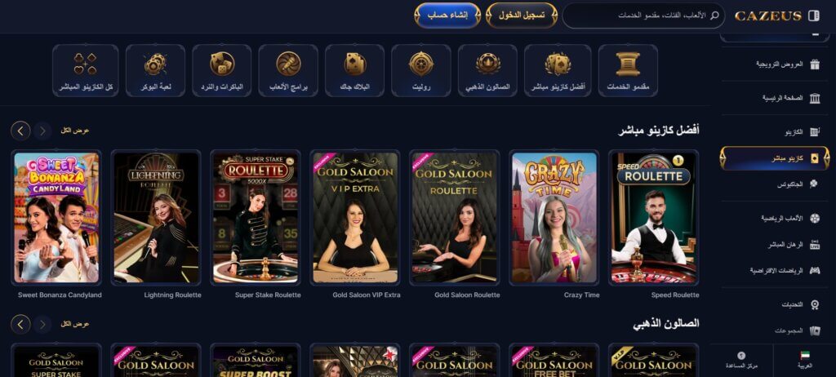
Task: Open the Crazy Time game thumbnail
Action: 554,218
